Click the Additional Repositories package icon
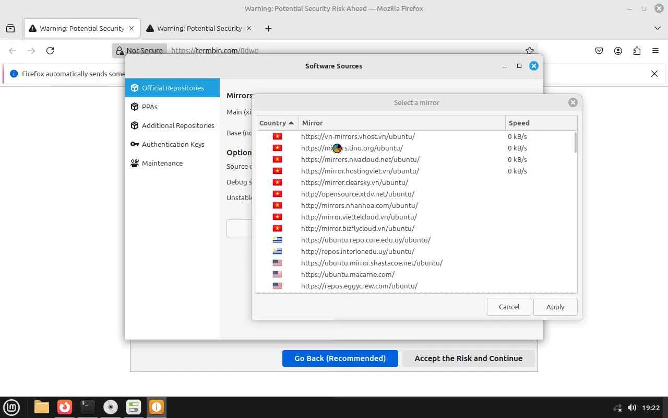 135,125
